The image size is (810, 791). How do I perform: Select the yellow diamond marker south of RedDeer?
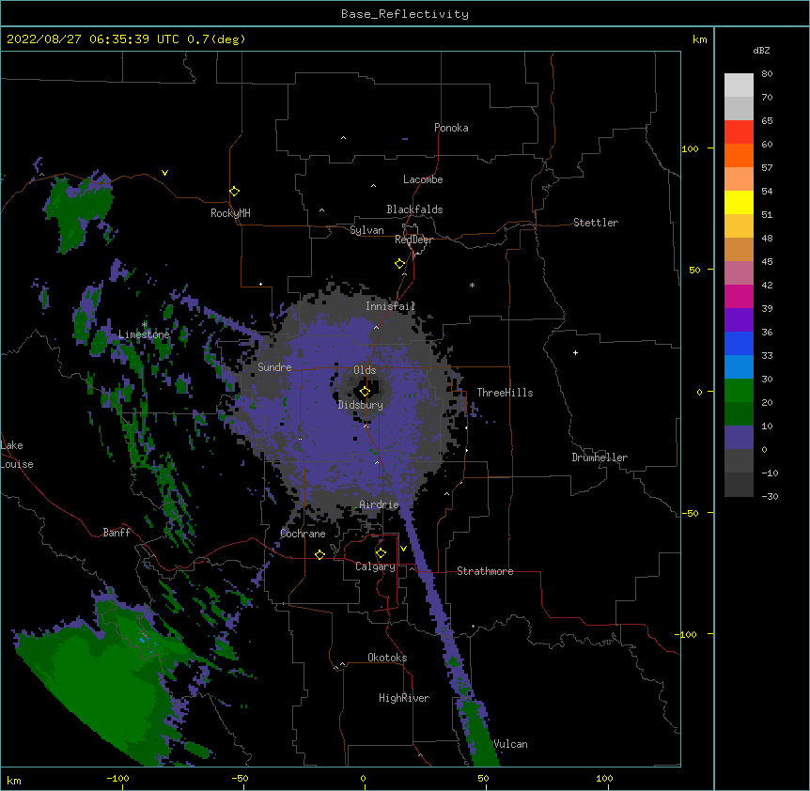click(x=399, y=264)
